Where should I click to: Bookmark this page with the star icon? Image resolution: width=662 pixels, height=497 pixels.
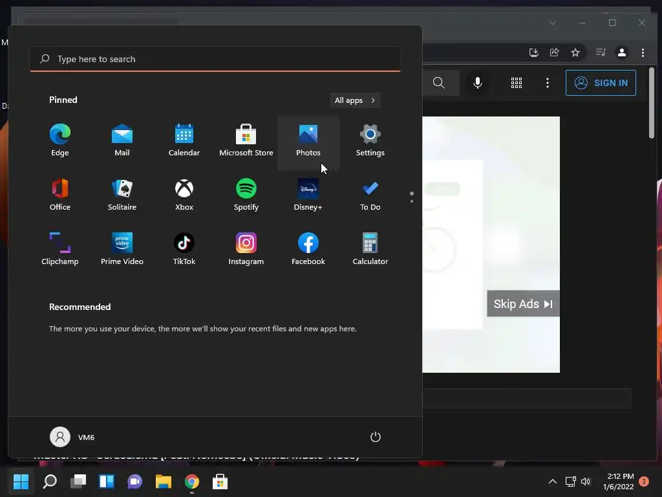575,52
